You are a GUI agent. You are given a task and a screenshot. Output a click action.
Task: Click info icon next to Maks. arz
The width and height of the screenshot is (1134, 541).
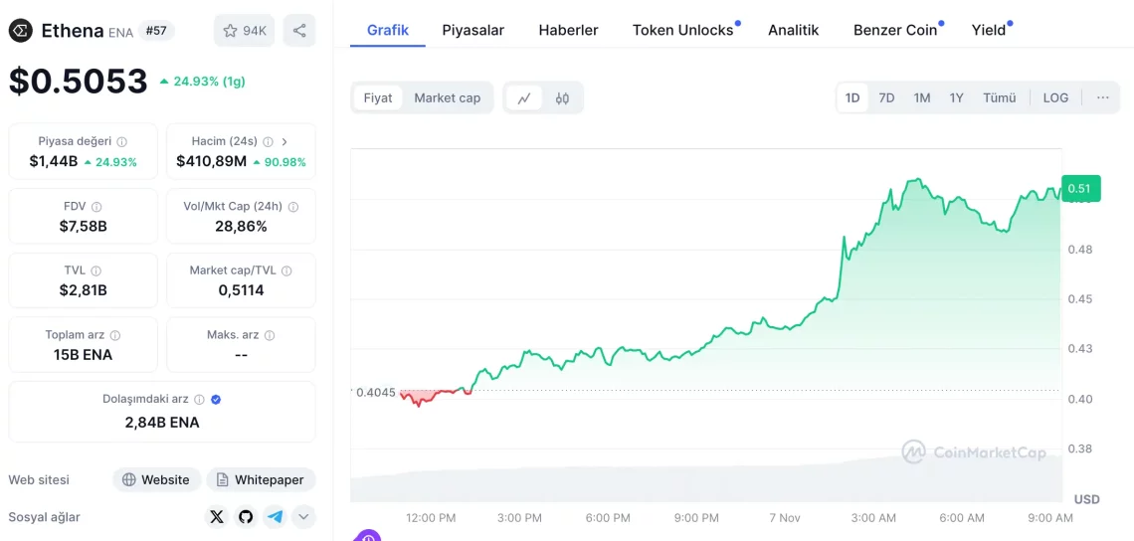pos(270,335)
